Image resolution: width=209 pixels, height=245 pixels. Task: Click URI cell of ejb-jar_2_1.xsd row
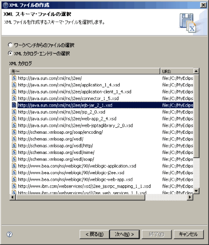click(x=177, y=105)
